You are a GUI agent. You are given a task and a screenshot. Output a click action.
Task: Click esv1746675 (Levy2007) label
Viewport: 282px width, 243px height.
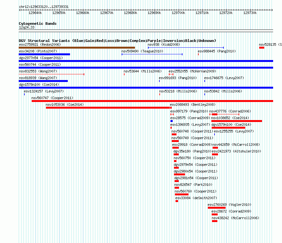(x=224, y=78)
